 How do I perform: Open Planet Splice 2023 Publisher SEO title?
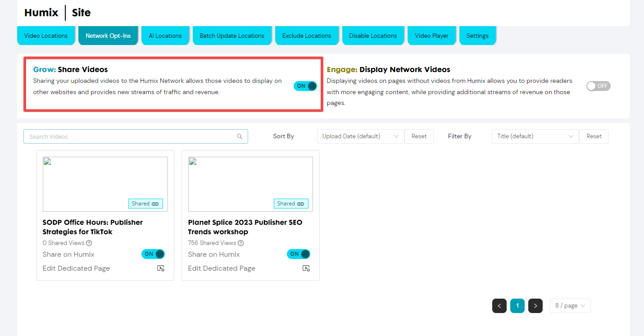point(245,227)
